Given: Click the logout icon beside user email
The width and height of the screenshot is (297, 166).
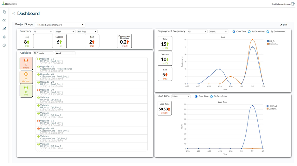Looking at the screenshot, I should 293,3.
